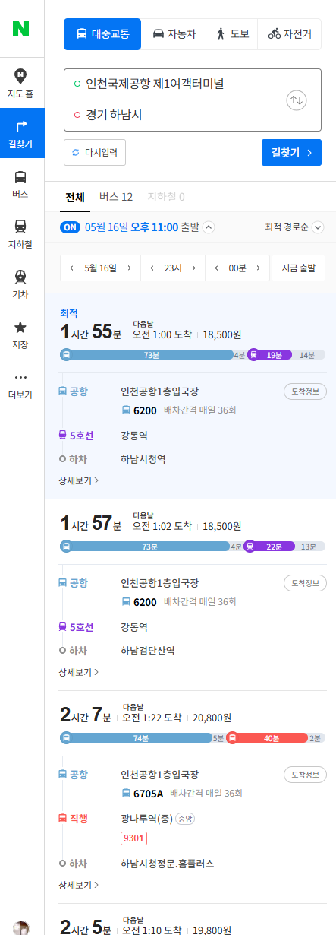Click the 다시입력 reset button

click(x=95, y=152)
